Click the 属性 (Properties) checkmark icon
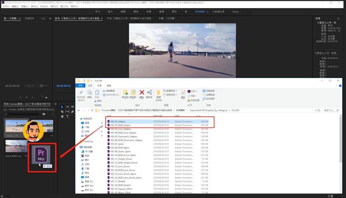 [x=183, y=93]
